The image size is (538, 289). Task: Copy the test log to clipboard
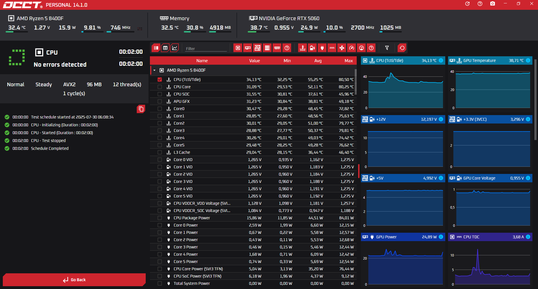pyautogui.click(x=141, y=109)
